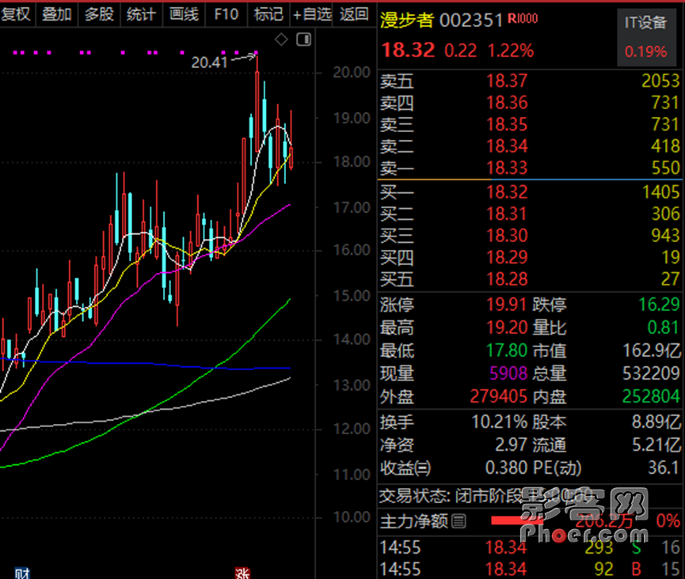This screenshot has height=579, width=685.
Task: Click the 14:55 tick with volume 293
Action: pos(530,547)
